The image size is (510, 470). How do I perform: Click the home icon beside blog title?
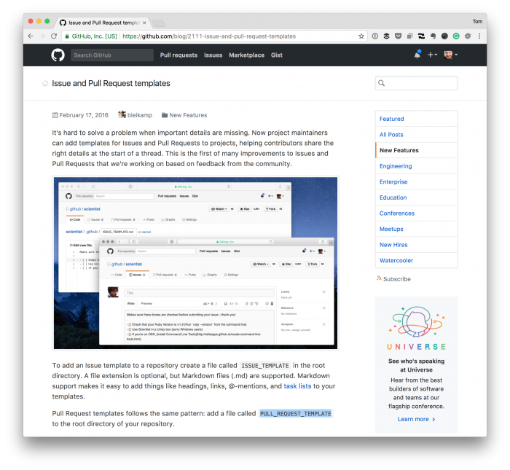45,84
